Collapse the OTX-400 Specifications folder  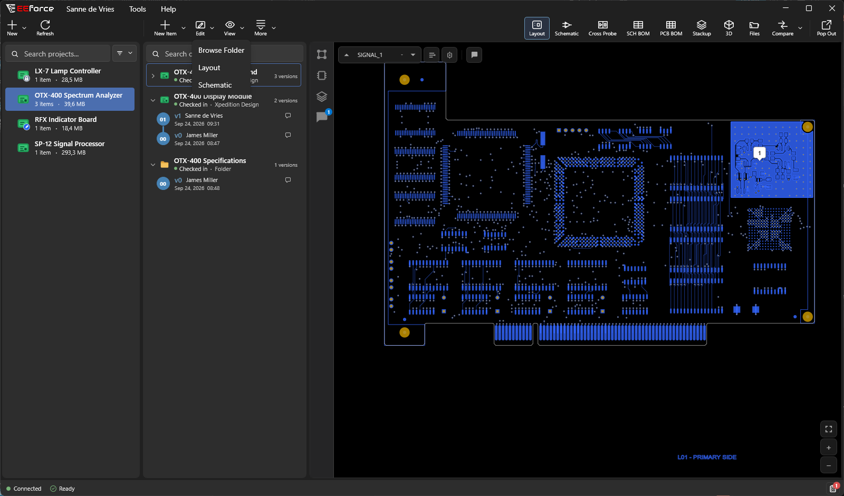coord(153,165)
